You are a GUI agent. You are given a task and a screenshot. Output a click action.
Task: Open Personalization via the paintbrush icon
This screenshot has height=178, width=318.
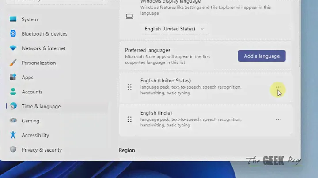(x=13, y=63)
